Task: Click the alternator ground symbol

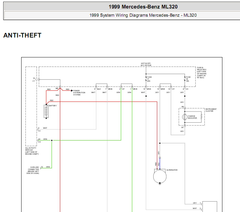Action: (160, 184)
